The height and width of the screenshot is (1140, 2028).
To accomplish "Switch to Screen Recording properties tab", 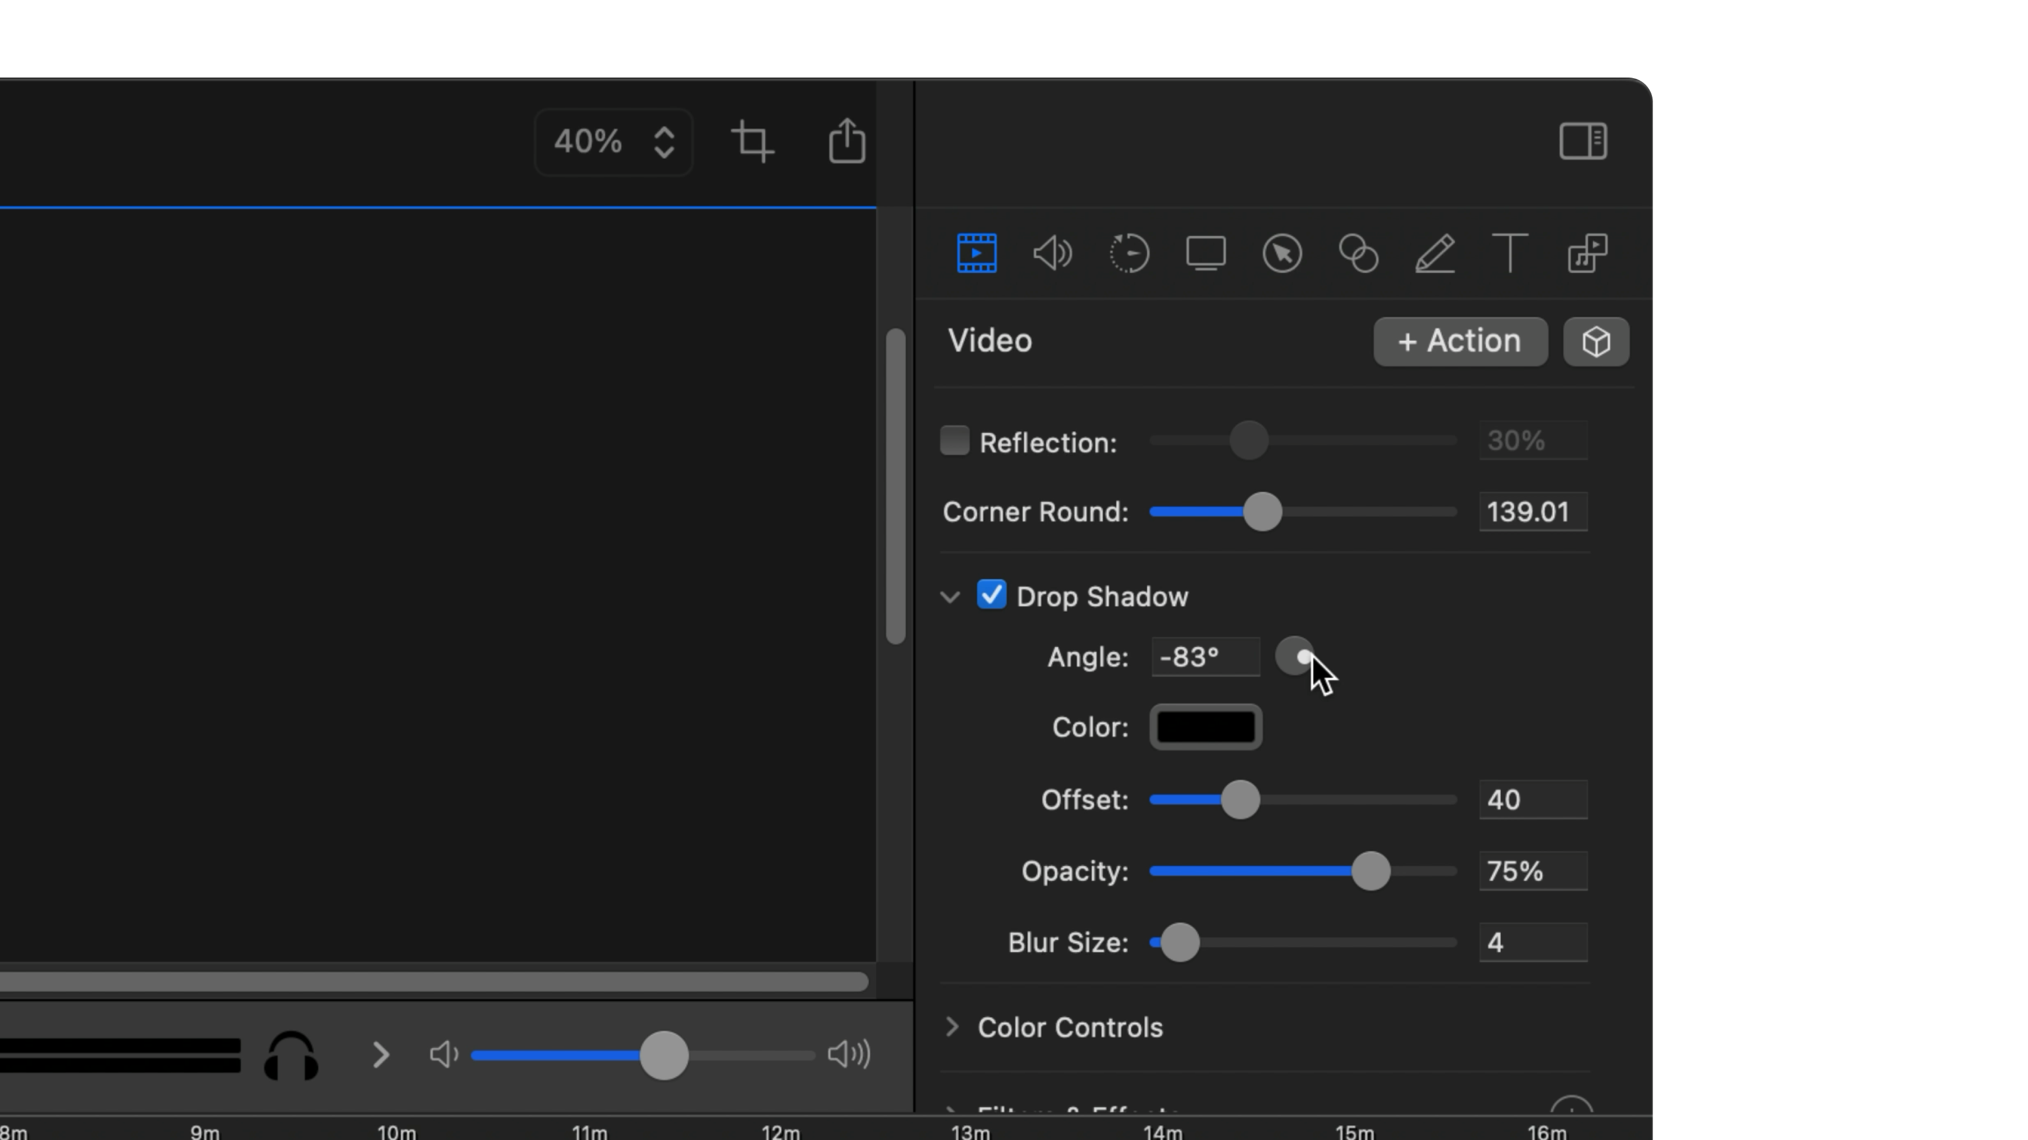I will (x=1205, y=253).
